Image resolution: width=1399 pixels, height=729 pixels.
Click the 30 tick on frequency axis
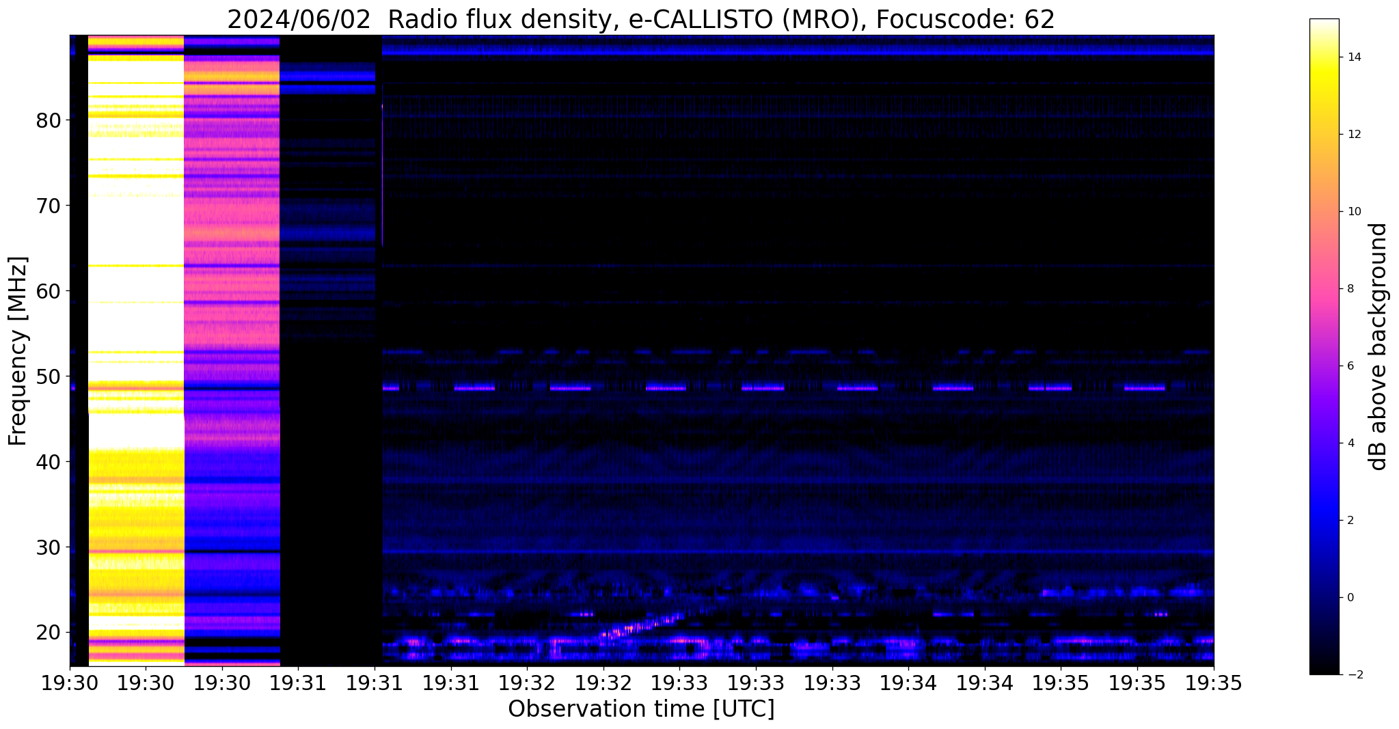[x=49, y=547]
